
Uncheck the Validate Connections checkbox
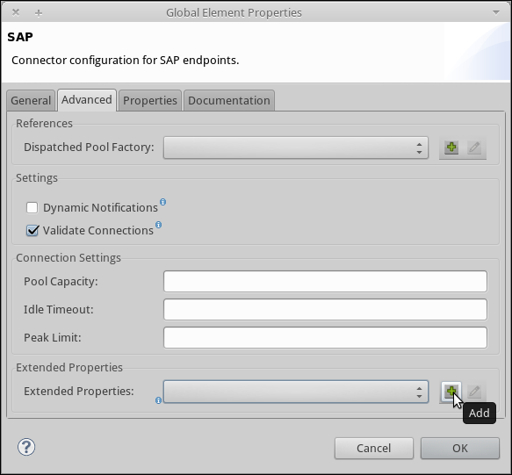tap(32, 231)
